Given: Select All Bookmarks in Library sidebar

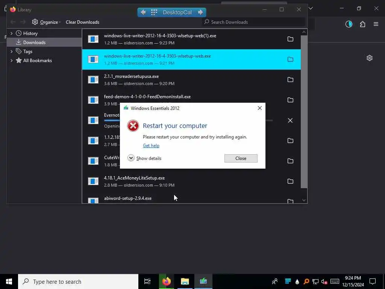Looking at the screenshot, I should [37, 61].
